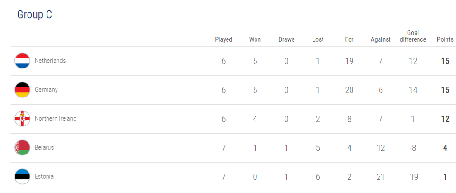
Task: Select the Played column header
Action: (x=224, y=39)
